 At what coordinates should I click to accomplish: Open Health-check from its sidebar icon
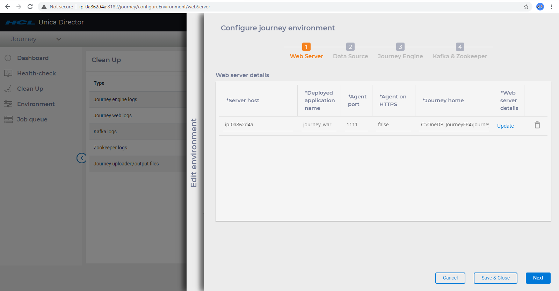(8, 73)
